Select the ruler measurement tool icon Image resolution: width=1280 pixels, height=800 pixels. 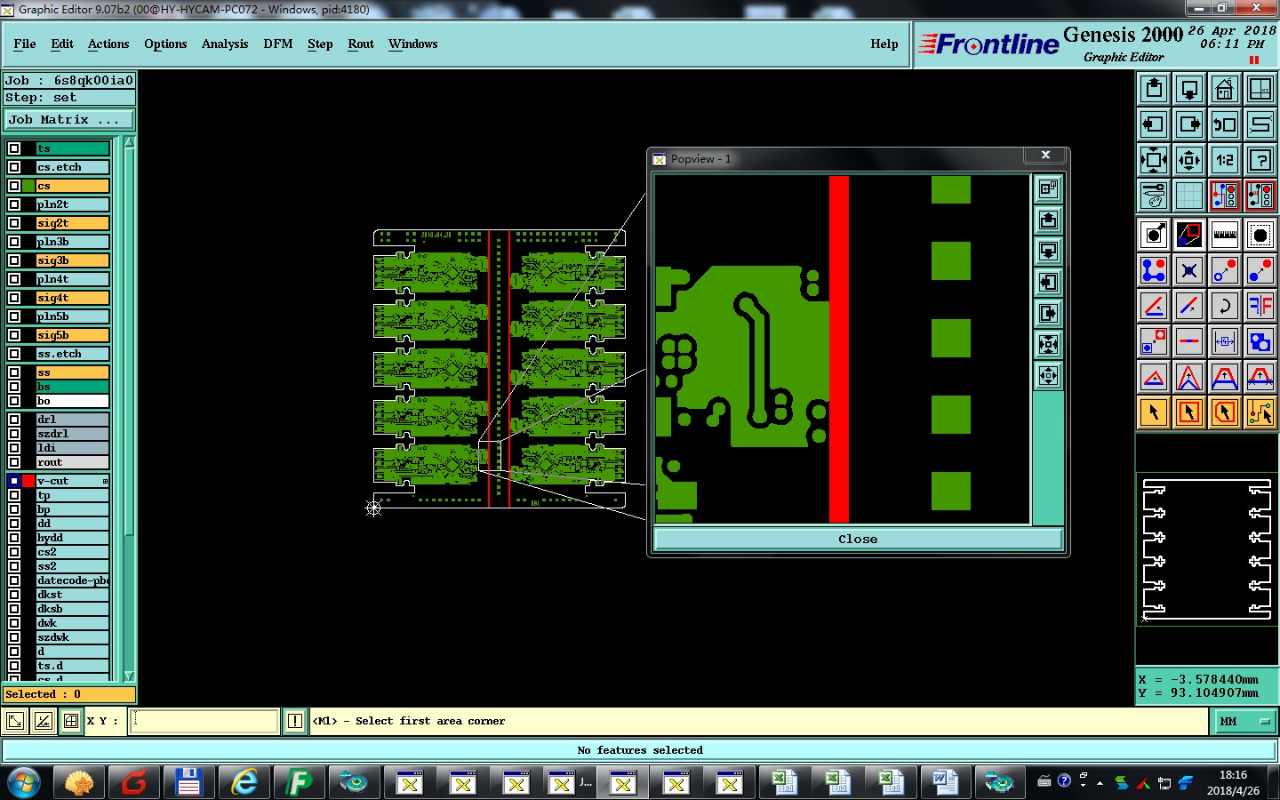[1224, 235]
